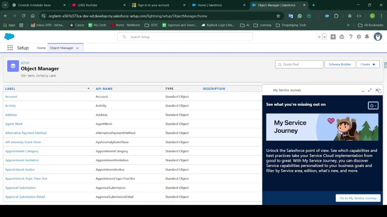
Task: Focus the Search Setup box
Action: click(x=185, y=37)
